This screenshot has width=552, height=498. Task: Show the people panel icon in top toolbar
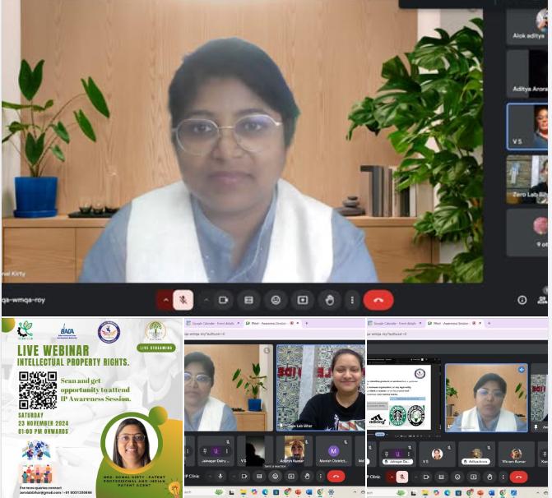[543, 300]
